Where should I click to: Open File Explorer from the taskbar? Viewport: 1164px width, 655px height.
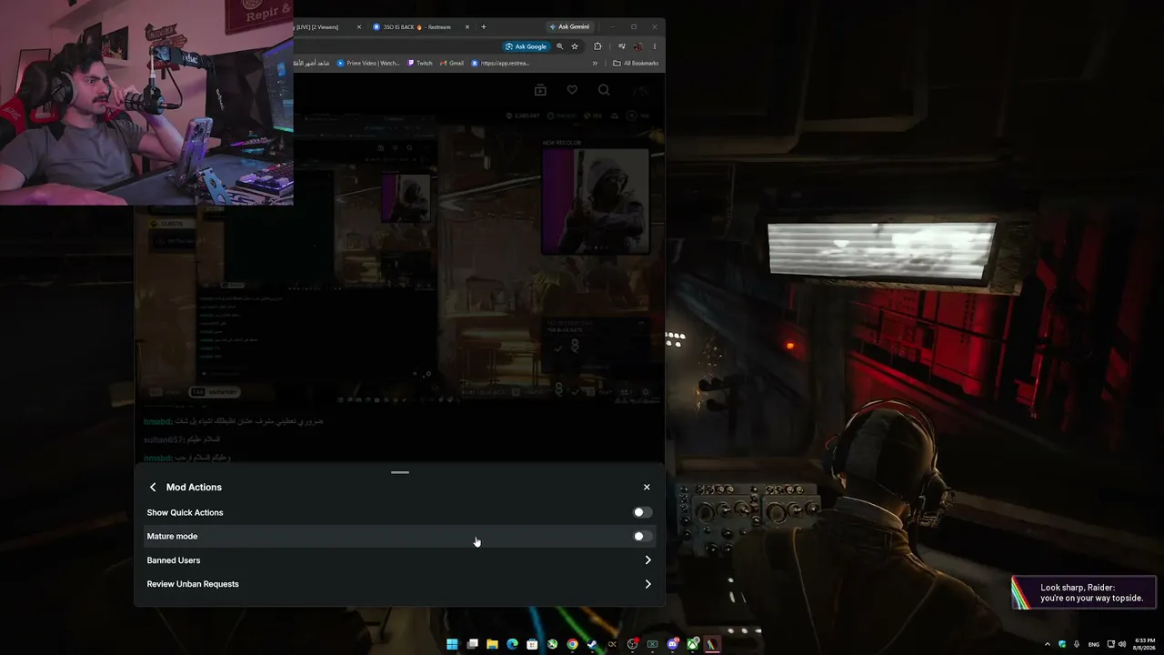(x=492, y=644)
